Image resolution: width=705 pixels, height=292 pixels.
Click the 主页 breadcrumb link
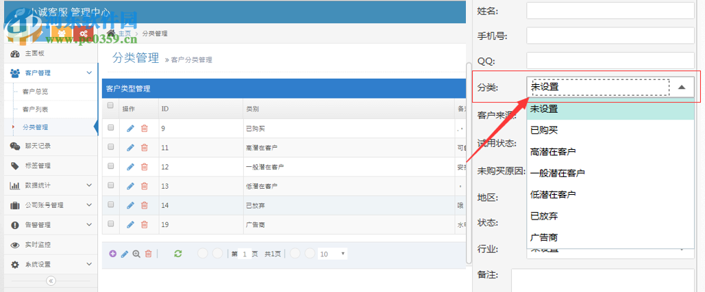[125, 34]
